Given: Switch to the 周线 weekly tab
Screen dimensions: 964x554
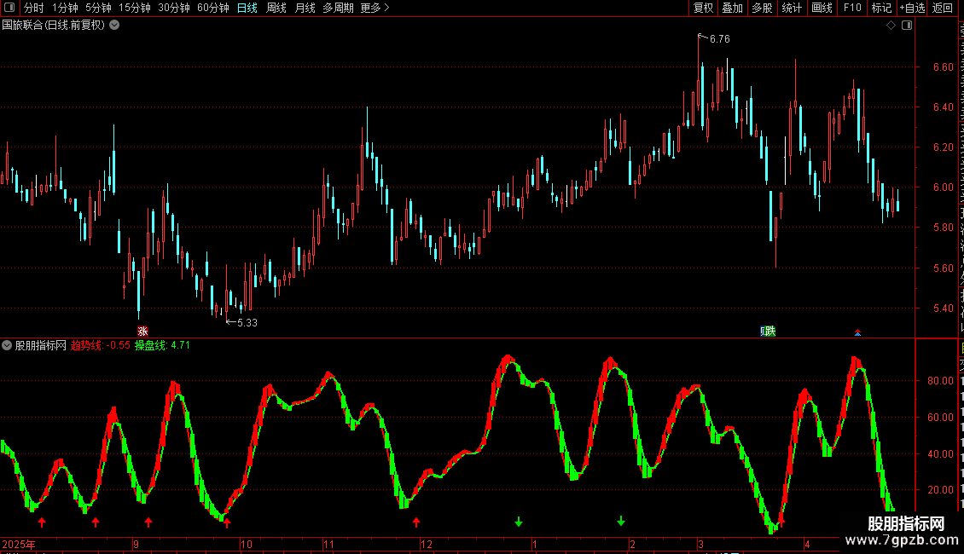Looking at the screenshot, I should pyautogui.click(x=276, y=8).
